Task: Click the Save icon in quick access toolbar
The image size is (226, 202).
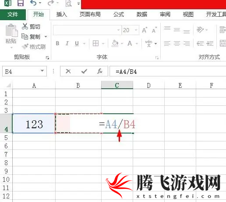Action: click(x=21, y=3)
